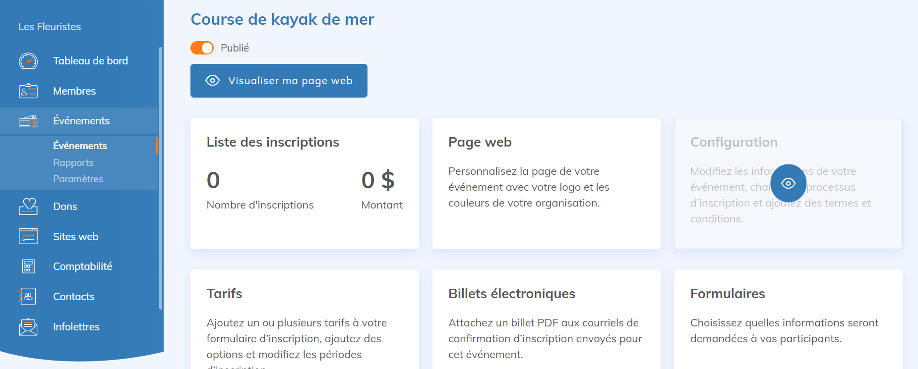Click the Infolettres envelope icon
Screen dimensions: 918x369
28,327
